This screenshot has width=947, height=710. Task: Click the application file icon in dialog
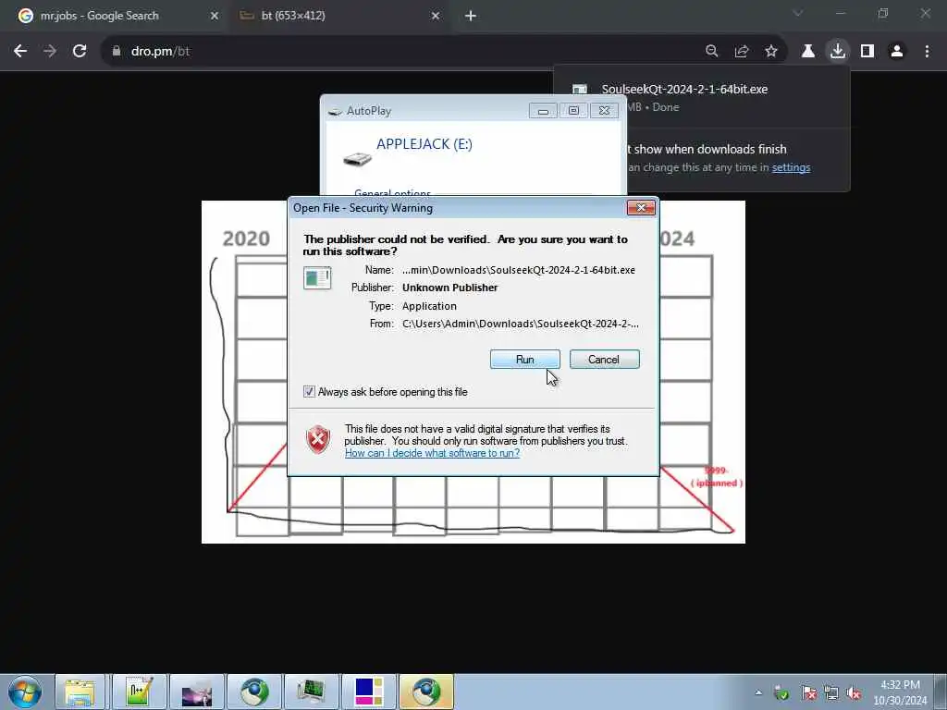[317, 278]
